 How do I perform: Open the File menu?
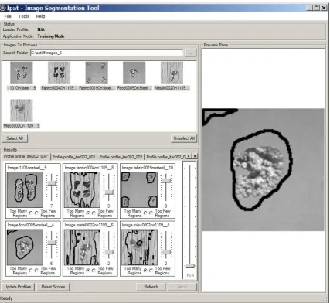[x=8, y=16]
